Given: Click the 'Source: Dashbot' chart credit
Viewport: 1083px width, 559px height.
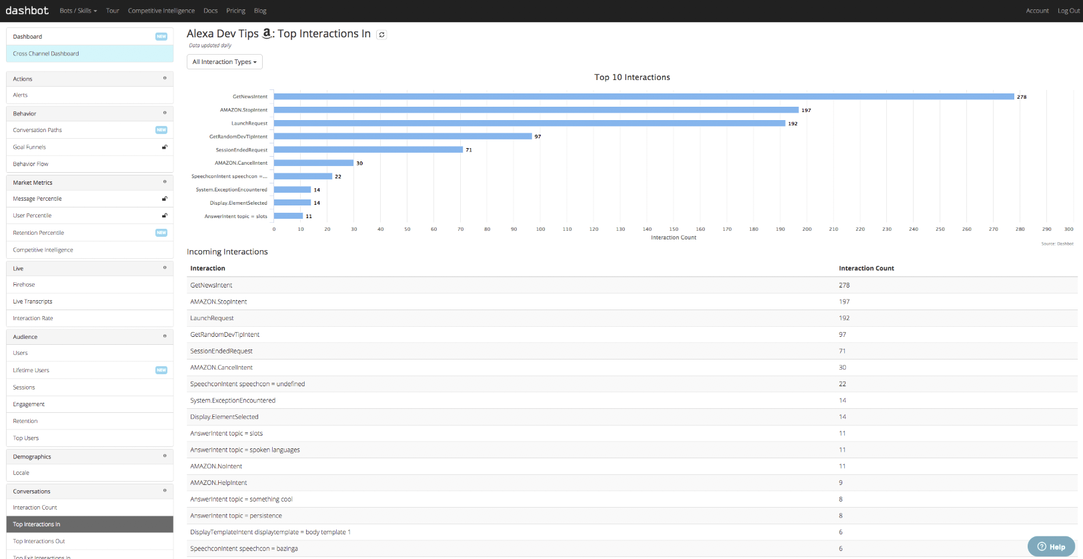Looking at the screenshot, I should click(x=1057, y=243).
